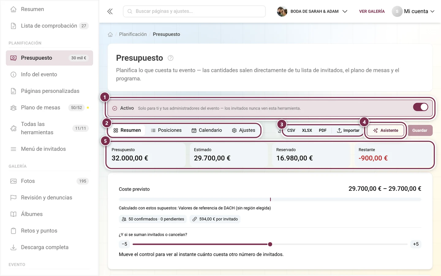Click the Lista de comprobación document icon
The width and height of the screenshot is (441, 276).
click(13, 26)
